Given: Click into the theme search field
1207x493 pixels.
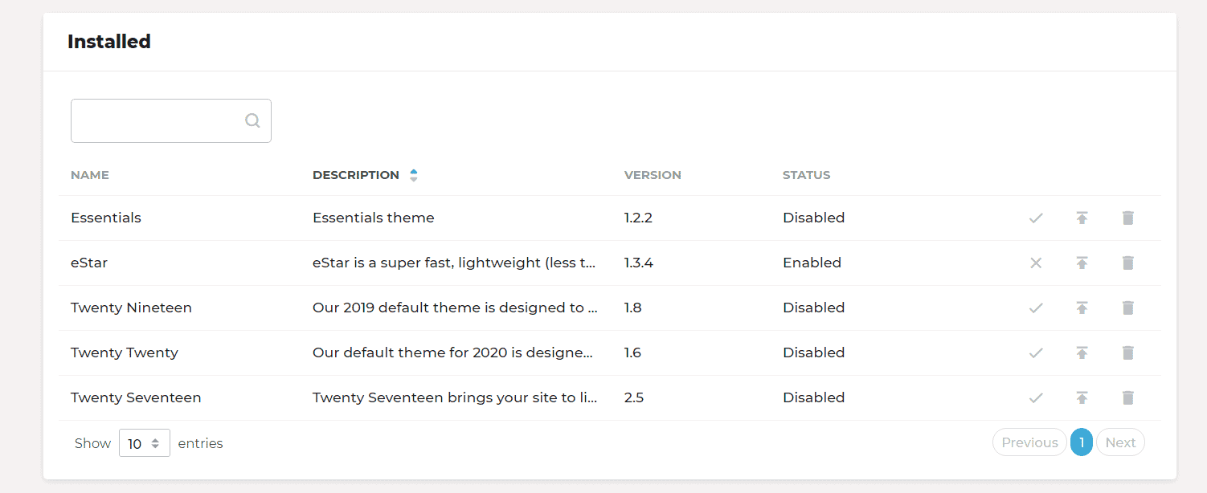Looking at the screenshot, I should (157, 120).
